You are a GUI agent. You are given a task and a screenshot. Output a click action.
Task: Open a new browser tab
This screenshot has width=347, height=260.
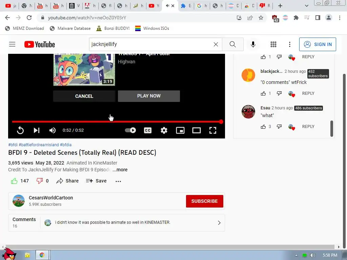coord(280,6)
